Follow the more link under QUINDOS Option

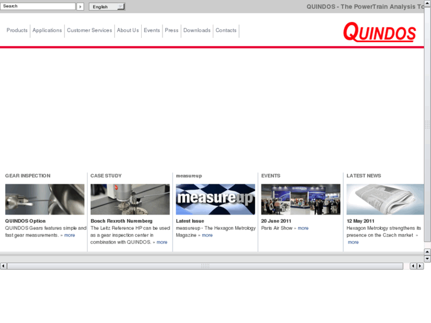click(69, 235)
